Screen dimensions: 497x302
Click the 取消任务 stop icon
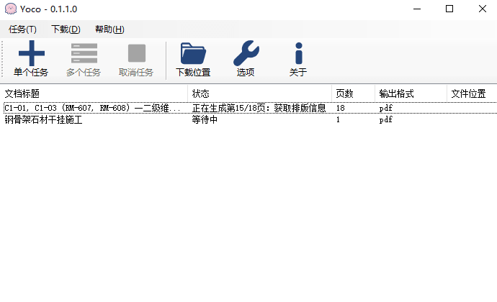[x=136, y=54]
